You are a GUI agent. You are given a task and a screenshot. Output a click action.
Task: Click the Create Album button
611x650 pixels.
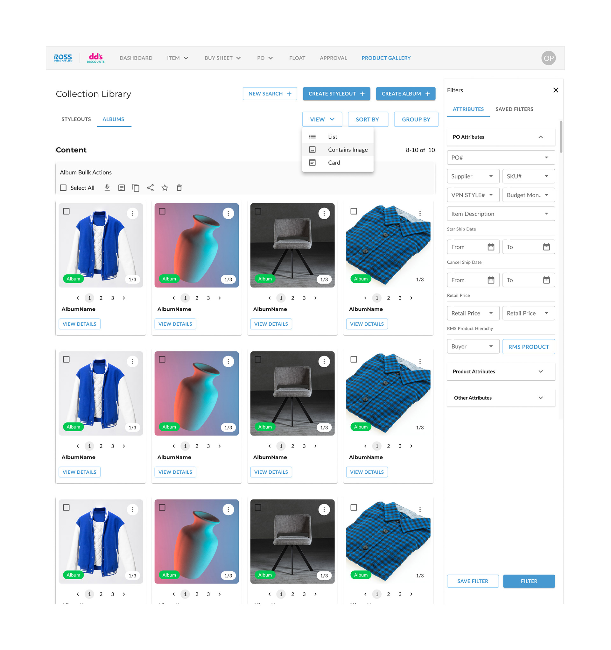click(405, 94)
